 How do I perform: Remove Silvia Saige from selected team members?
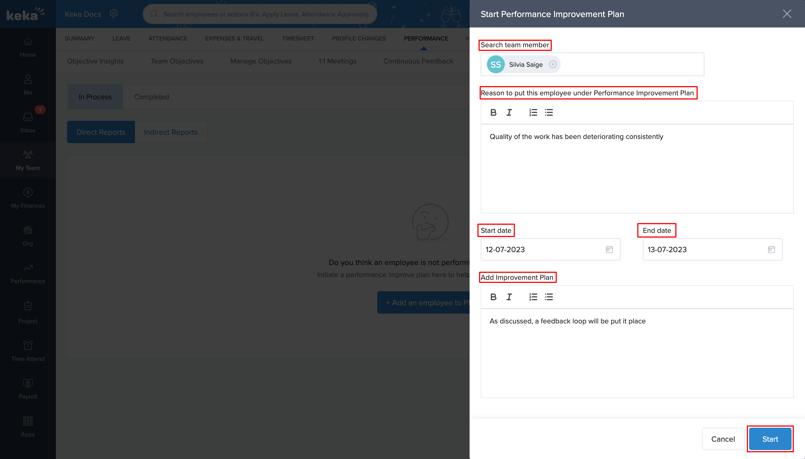click(x=553, y=64)
